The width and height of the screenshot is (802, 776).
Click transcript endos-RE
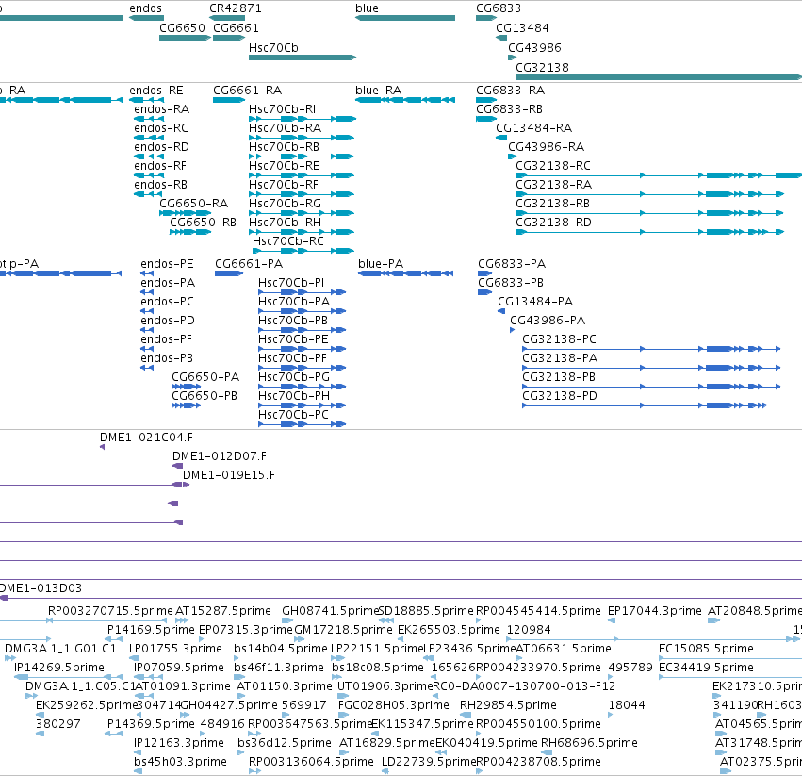pyautogui.click(x=156, y=91)
